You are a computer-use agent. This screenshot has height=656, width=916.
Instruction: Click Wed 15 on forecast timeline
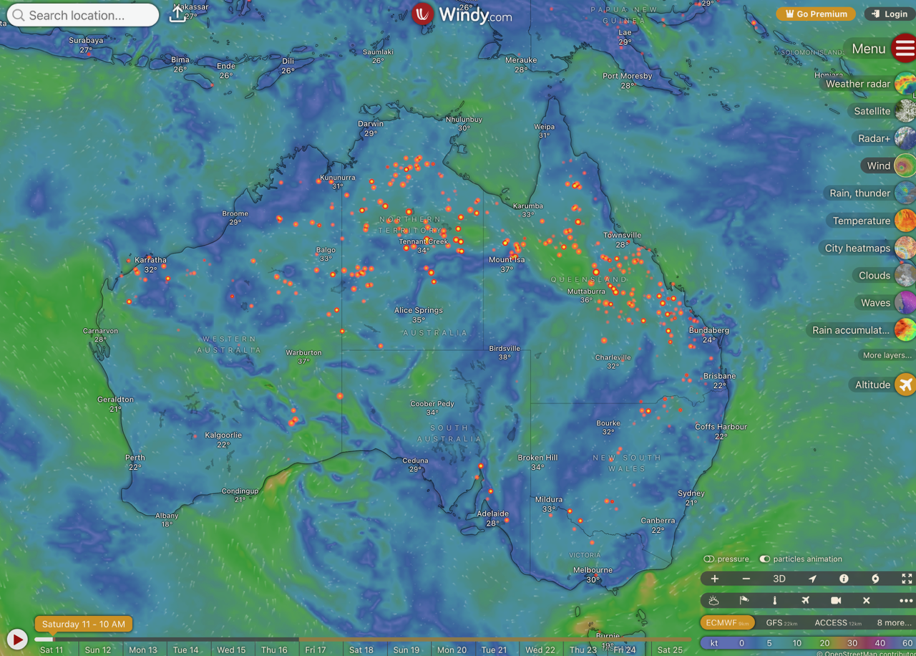[x=231, y=650]
